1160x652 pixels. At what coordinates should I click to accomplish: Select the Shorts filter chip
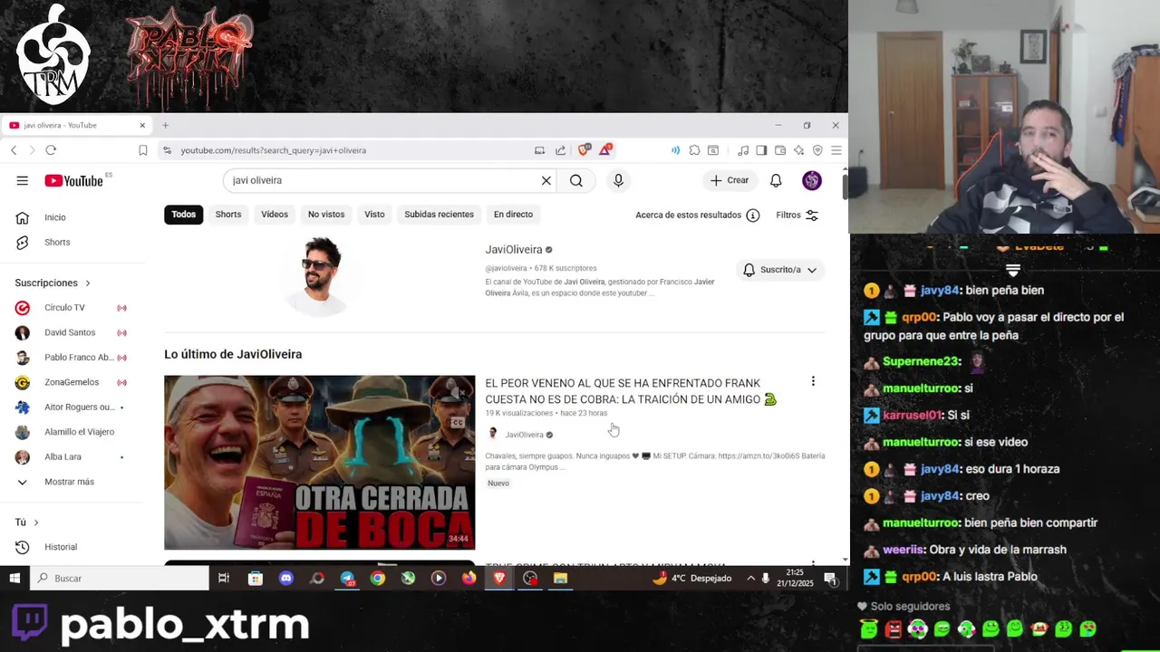pos(228,215)
